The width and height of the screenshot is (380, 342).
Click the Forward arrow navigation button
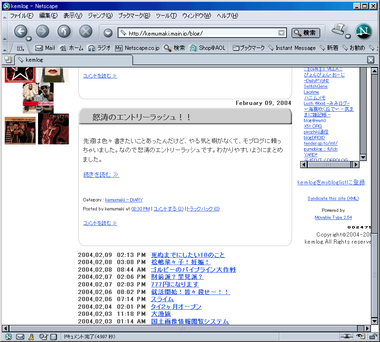42,31
